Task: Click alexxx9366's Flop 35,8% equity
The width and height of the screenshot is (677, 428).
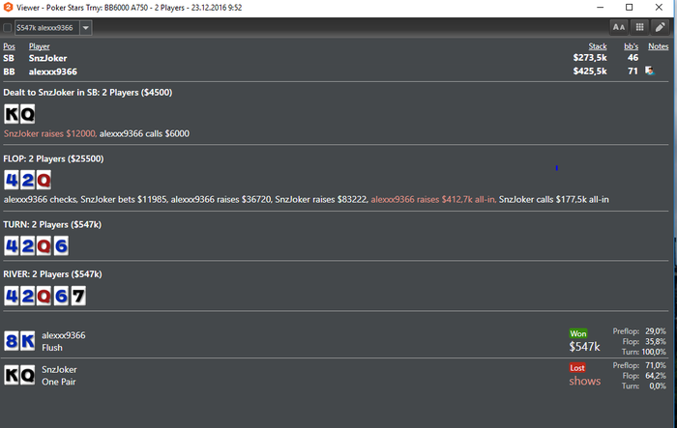Action: coord(656,342)
